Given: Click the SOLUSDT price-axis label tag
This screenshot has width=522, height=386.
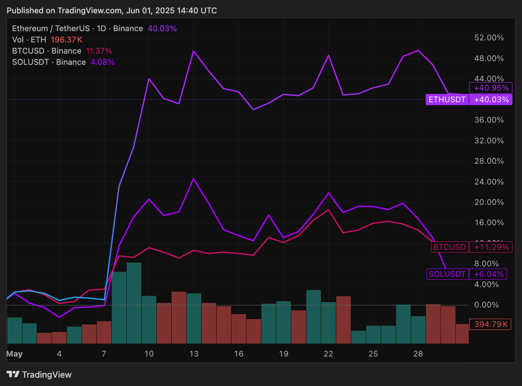Looking at the screenshot, I should pyautogui.click(x=448, y=274).
